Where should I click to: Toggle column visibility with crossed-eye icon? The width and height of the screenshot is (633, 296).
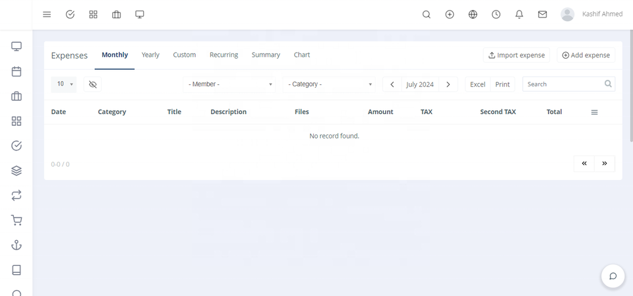92,84
